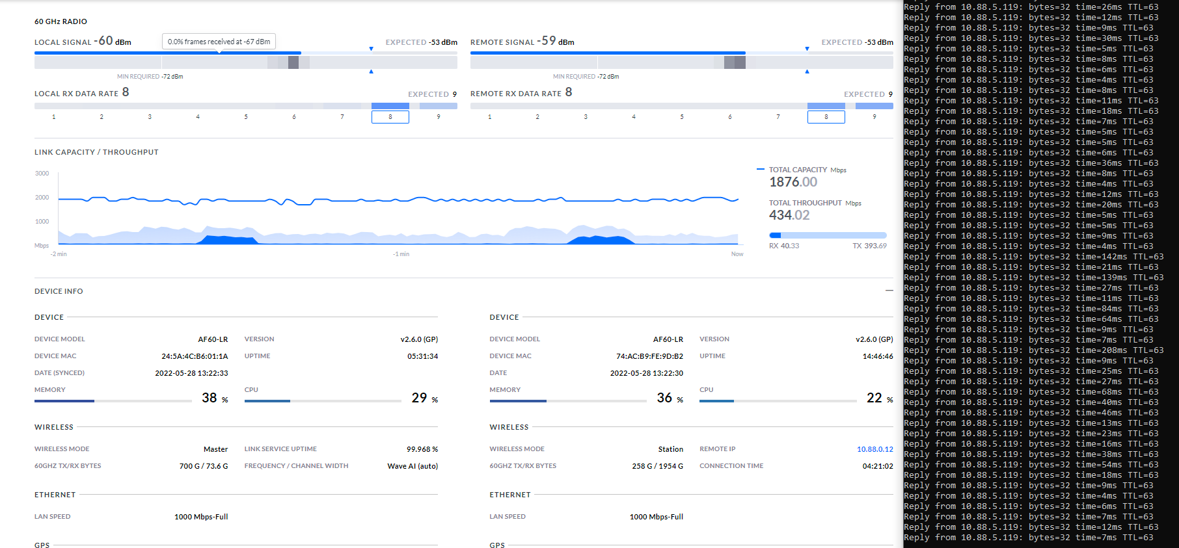The image size is (1179, 548).
Task: Click the local signal strength blue bar
Action: pos(168,53)
